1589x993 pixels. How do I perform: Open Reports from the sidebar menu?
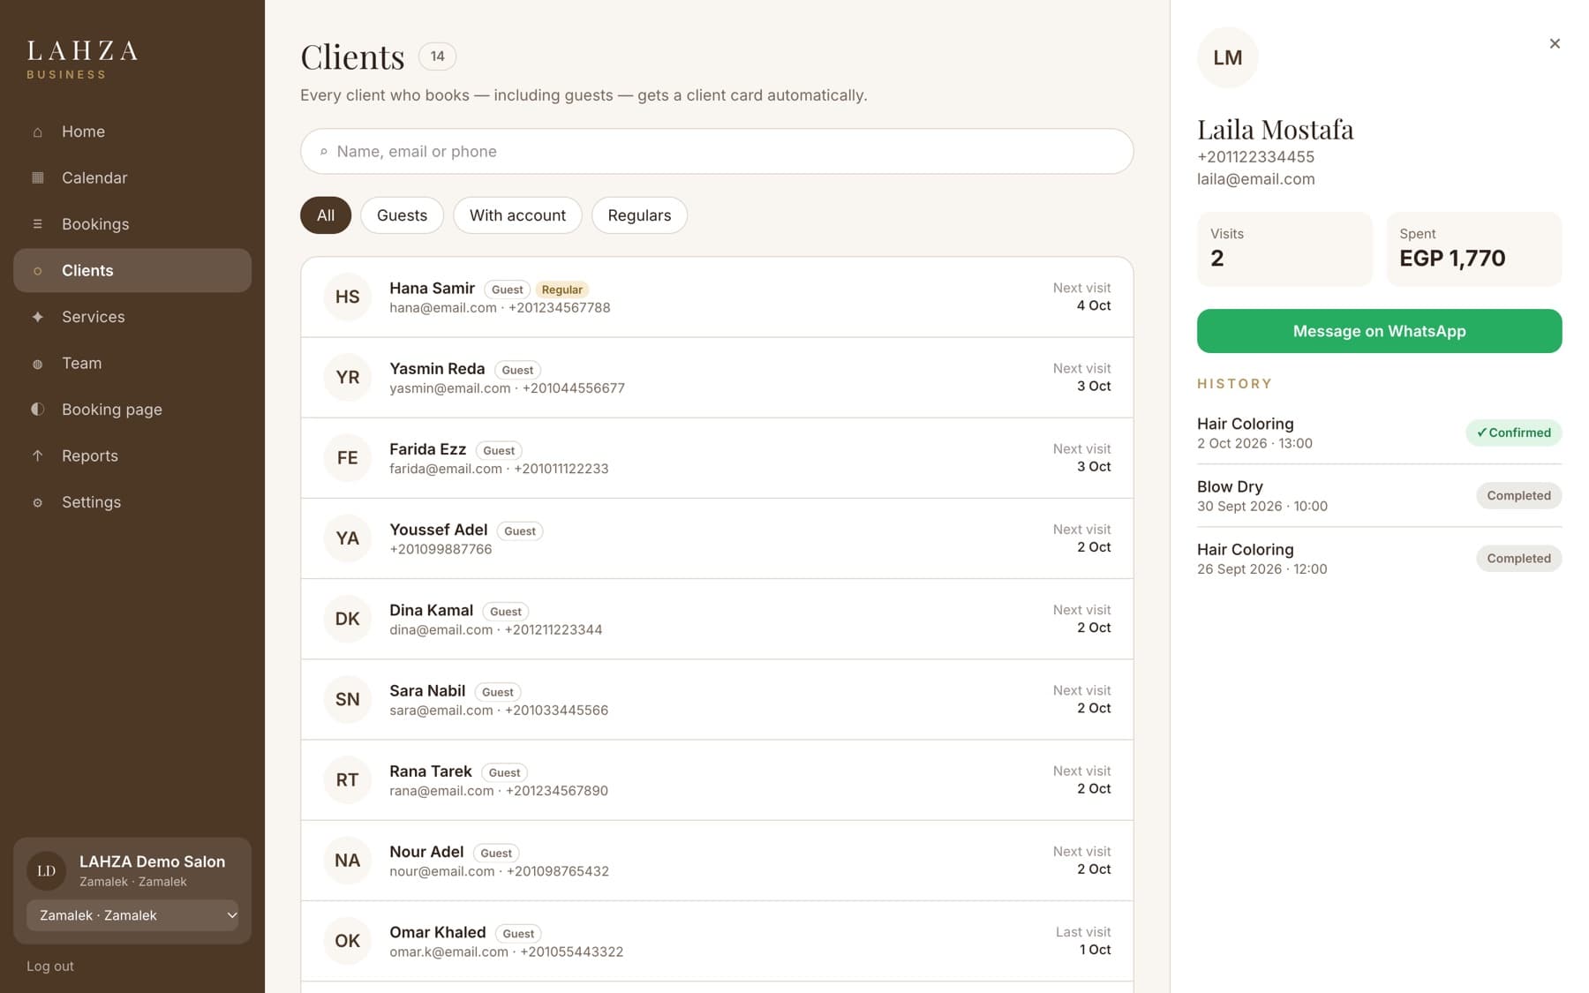click(x=132, y=456)
